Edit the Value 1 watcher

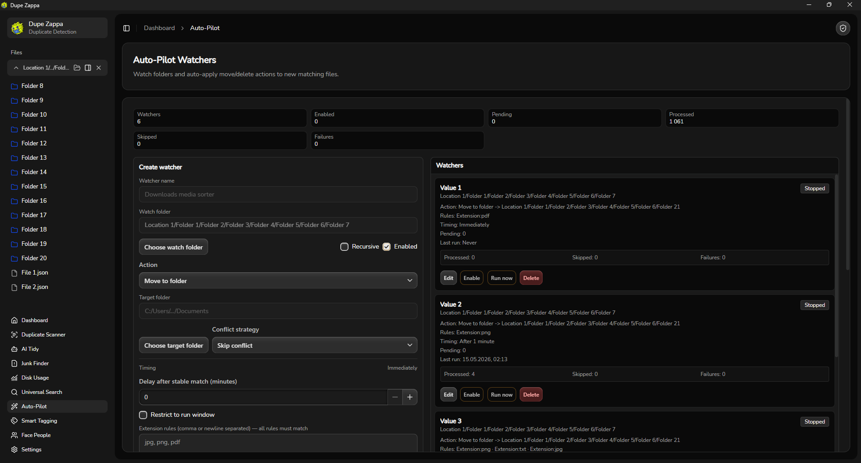pos(448,278)
